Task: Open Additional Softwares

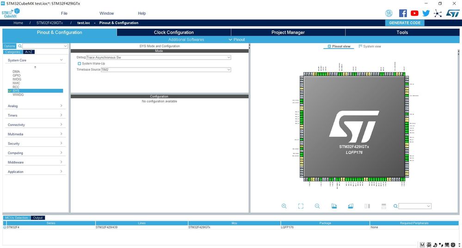Action: click(x=186, y=39)
